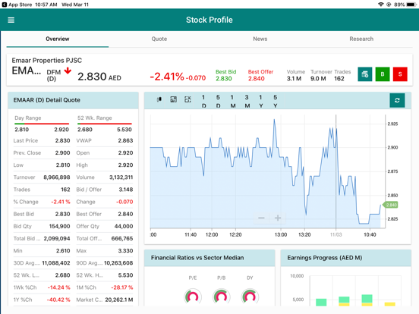The height and width of the screenshot is (314, 419).
Task: Click the P/E ratio gauge
Action: (193, 297)
